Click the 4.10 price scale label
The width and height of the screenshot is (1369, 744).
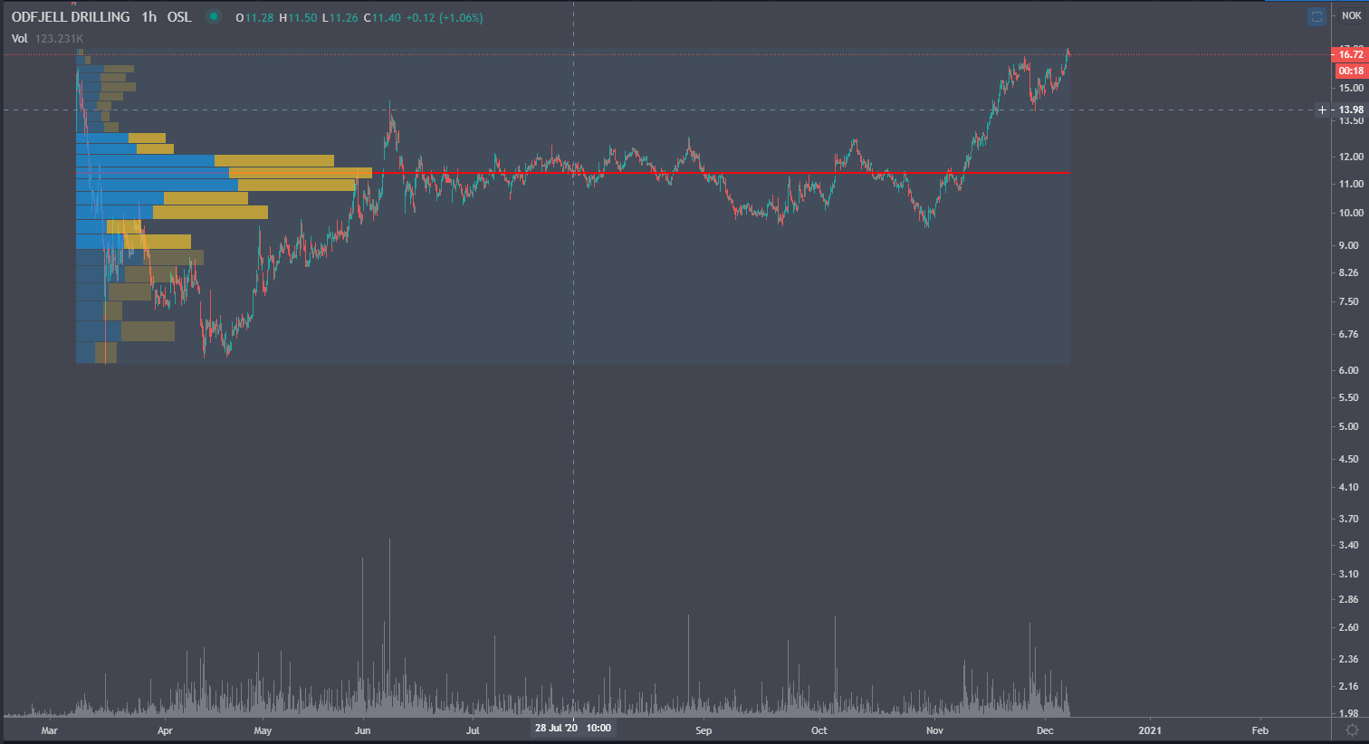point(1349,487)
